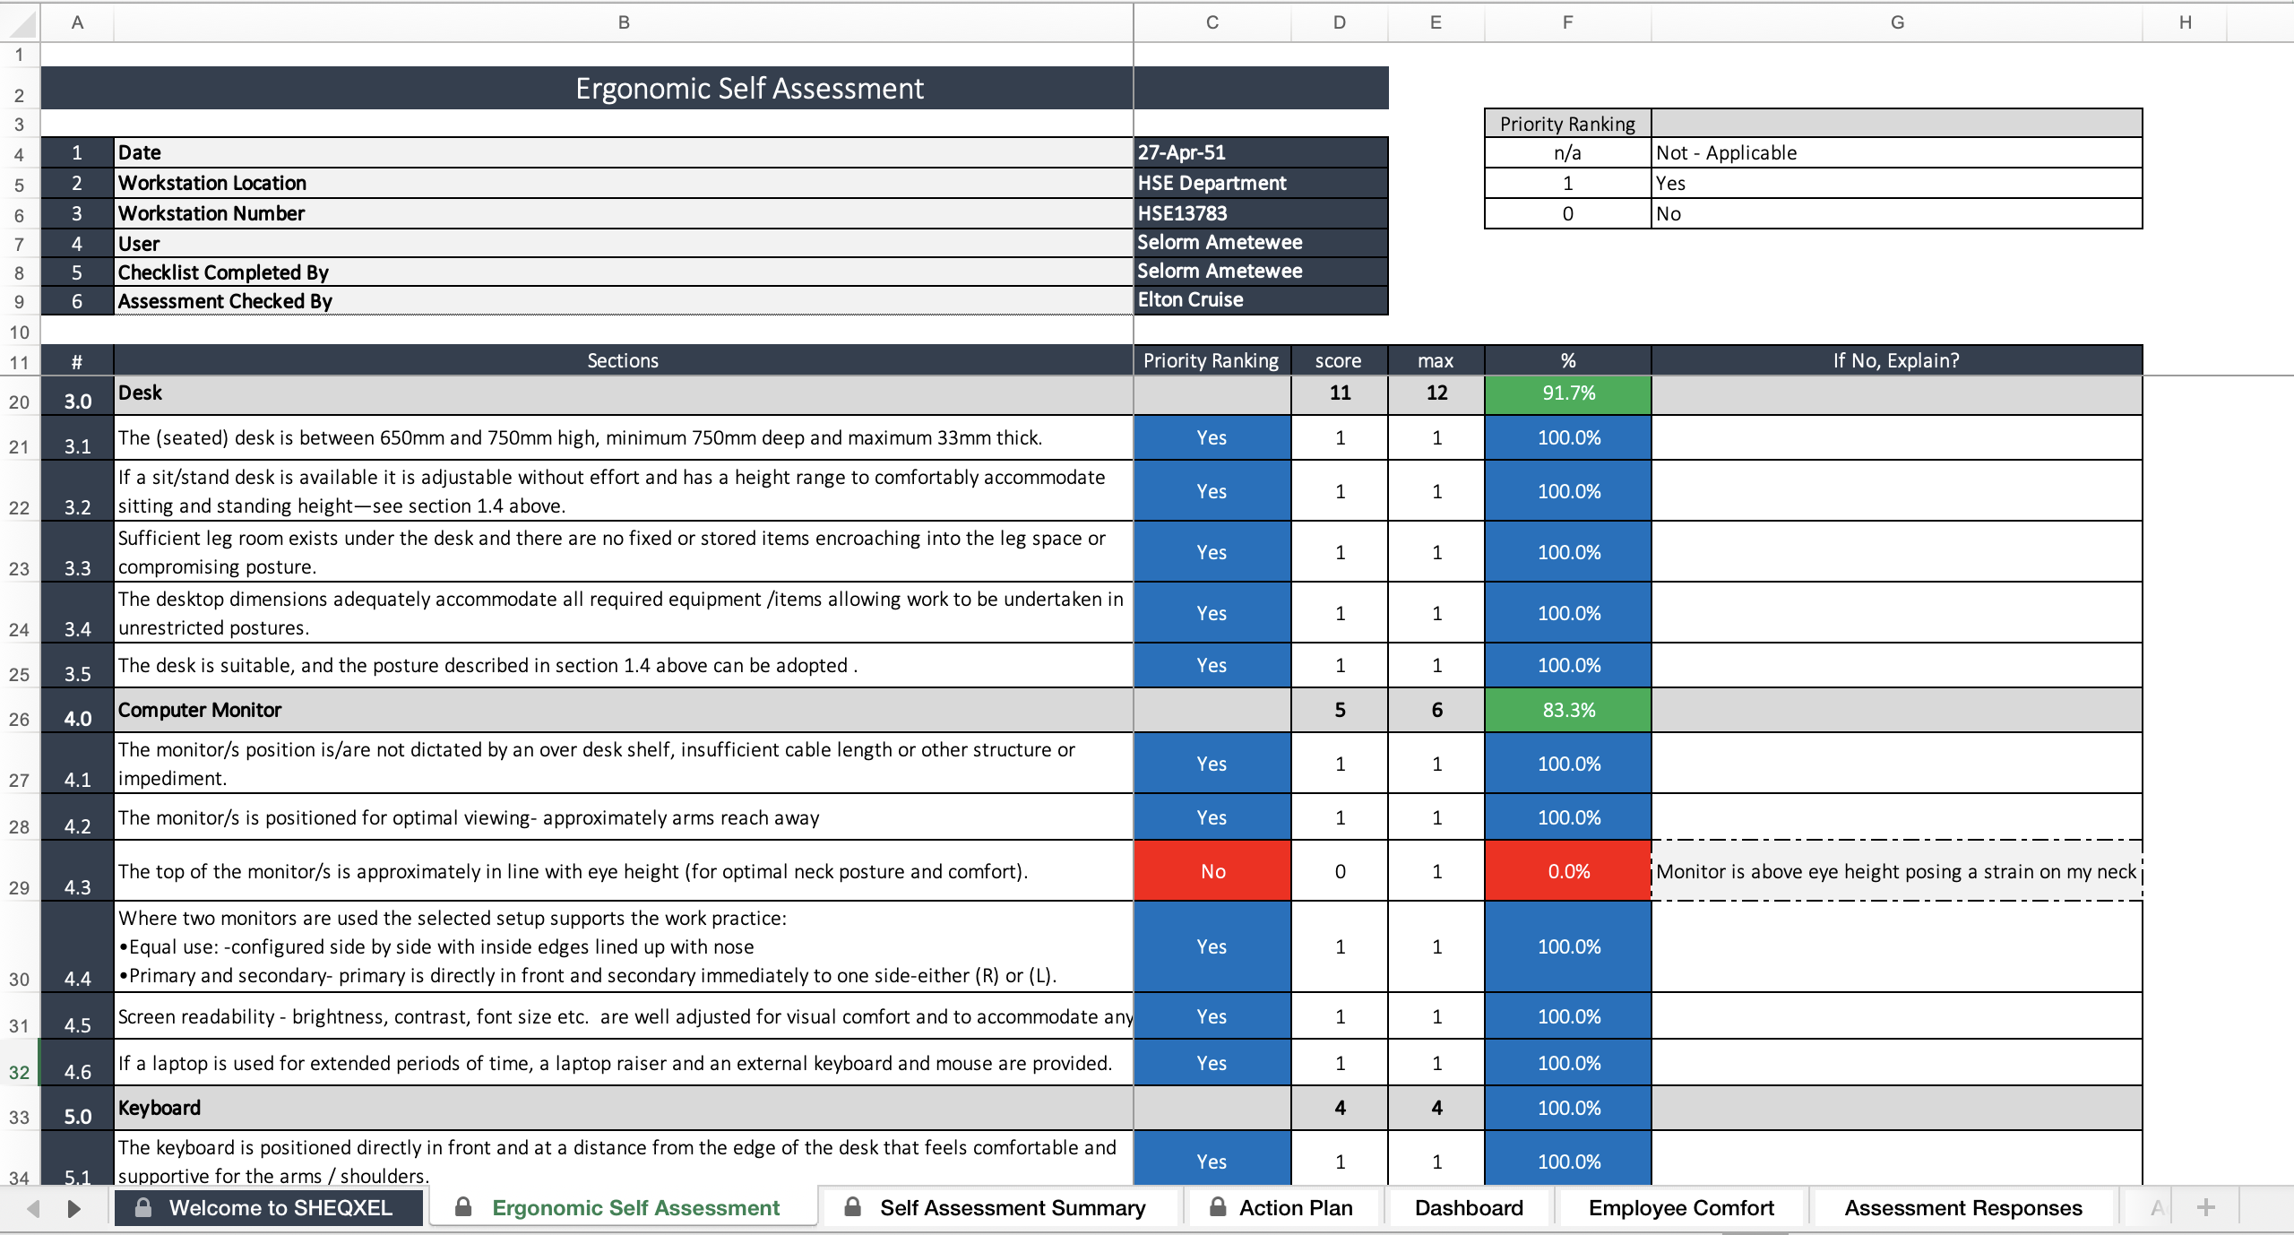
Task: Select the Yes ranking for item 4.4
Action: (x=1212, y=946)
